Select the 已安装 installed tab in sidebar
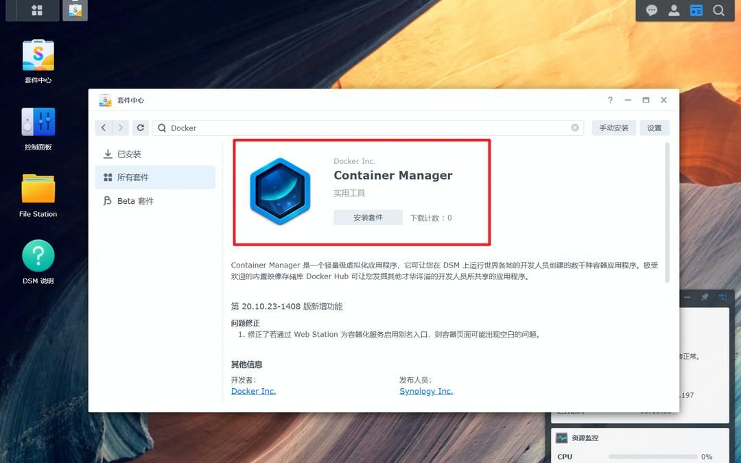Image resolution: width=741 pixels, height=463 pixels. [129, 154]
